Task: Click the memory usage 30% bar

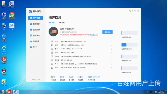Action: [130, 45]
